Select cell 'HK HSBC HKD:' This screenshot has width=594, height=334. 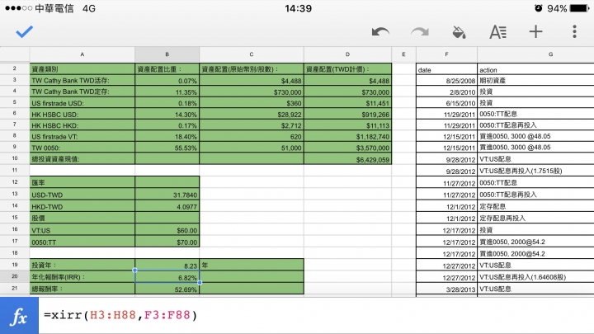click(82, 125)
